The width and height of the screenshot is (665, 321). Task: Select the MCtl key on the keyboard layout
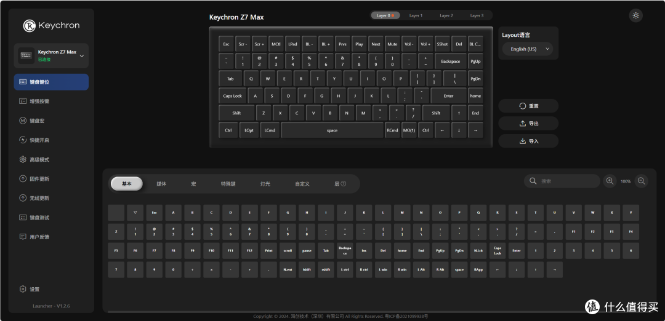(276, 44)
